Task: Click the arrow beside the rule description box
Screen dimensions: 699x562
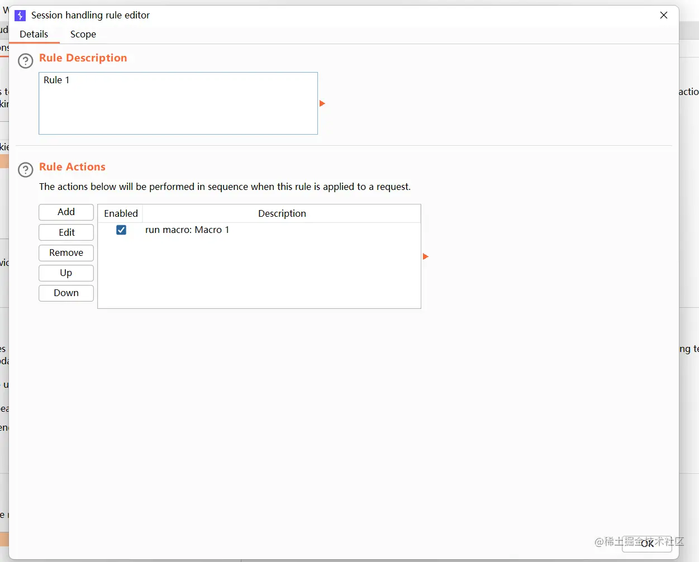Action: click(x=322, y=103)
